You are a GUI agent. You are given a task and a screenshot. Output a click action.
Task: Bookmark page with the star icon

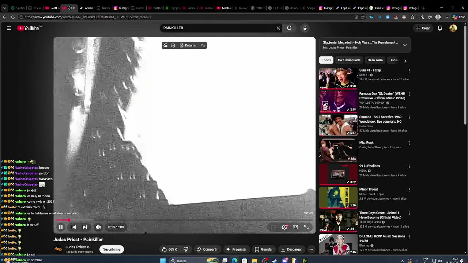[363, 17]
